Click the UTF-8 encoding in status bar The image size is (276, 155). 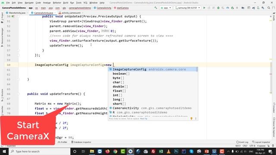[x=252, y=146]
